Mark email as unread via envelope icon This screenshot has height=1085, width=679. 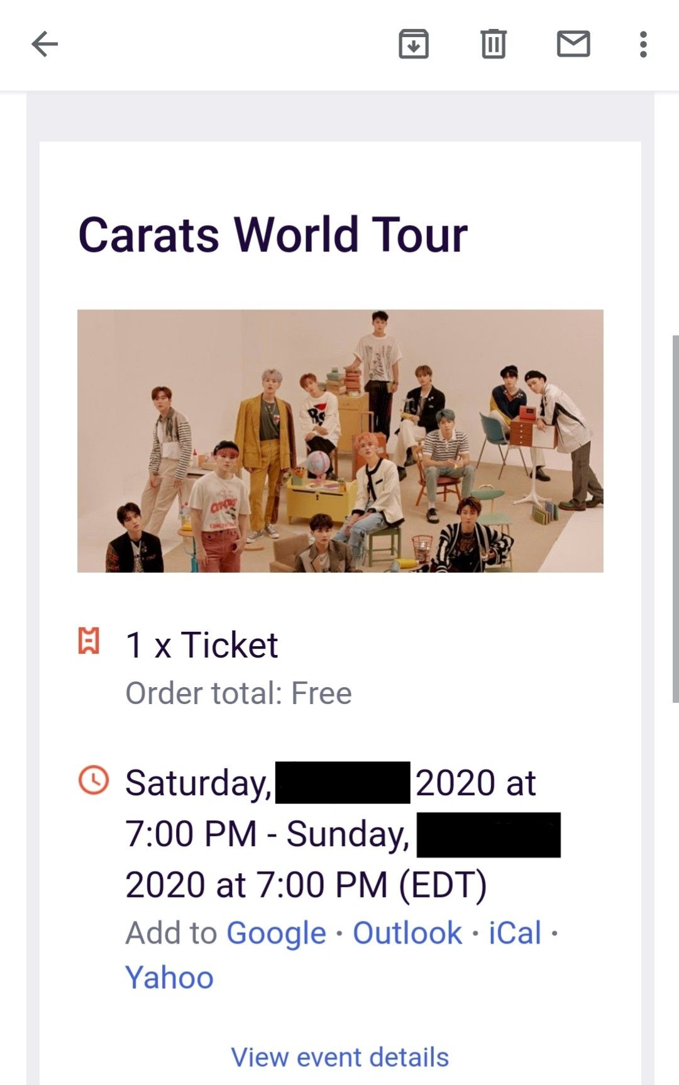point(573,44)
